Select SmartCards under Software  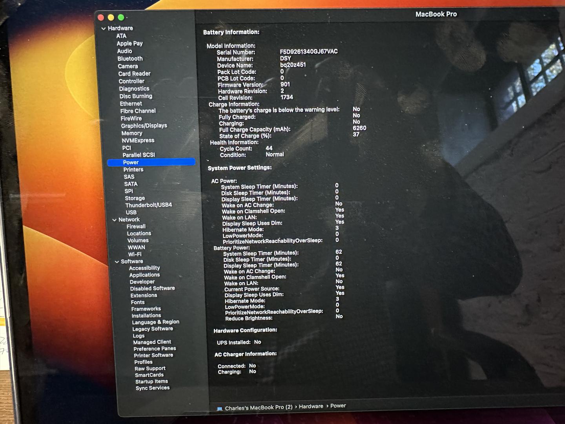pos(149,375)
